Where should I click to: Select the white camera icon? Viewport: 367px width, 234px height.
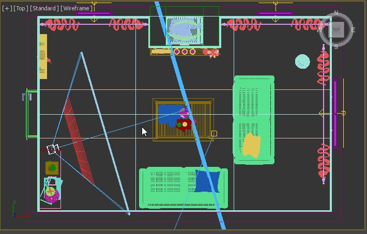click(52, 149)
